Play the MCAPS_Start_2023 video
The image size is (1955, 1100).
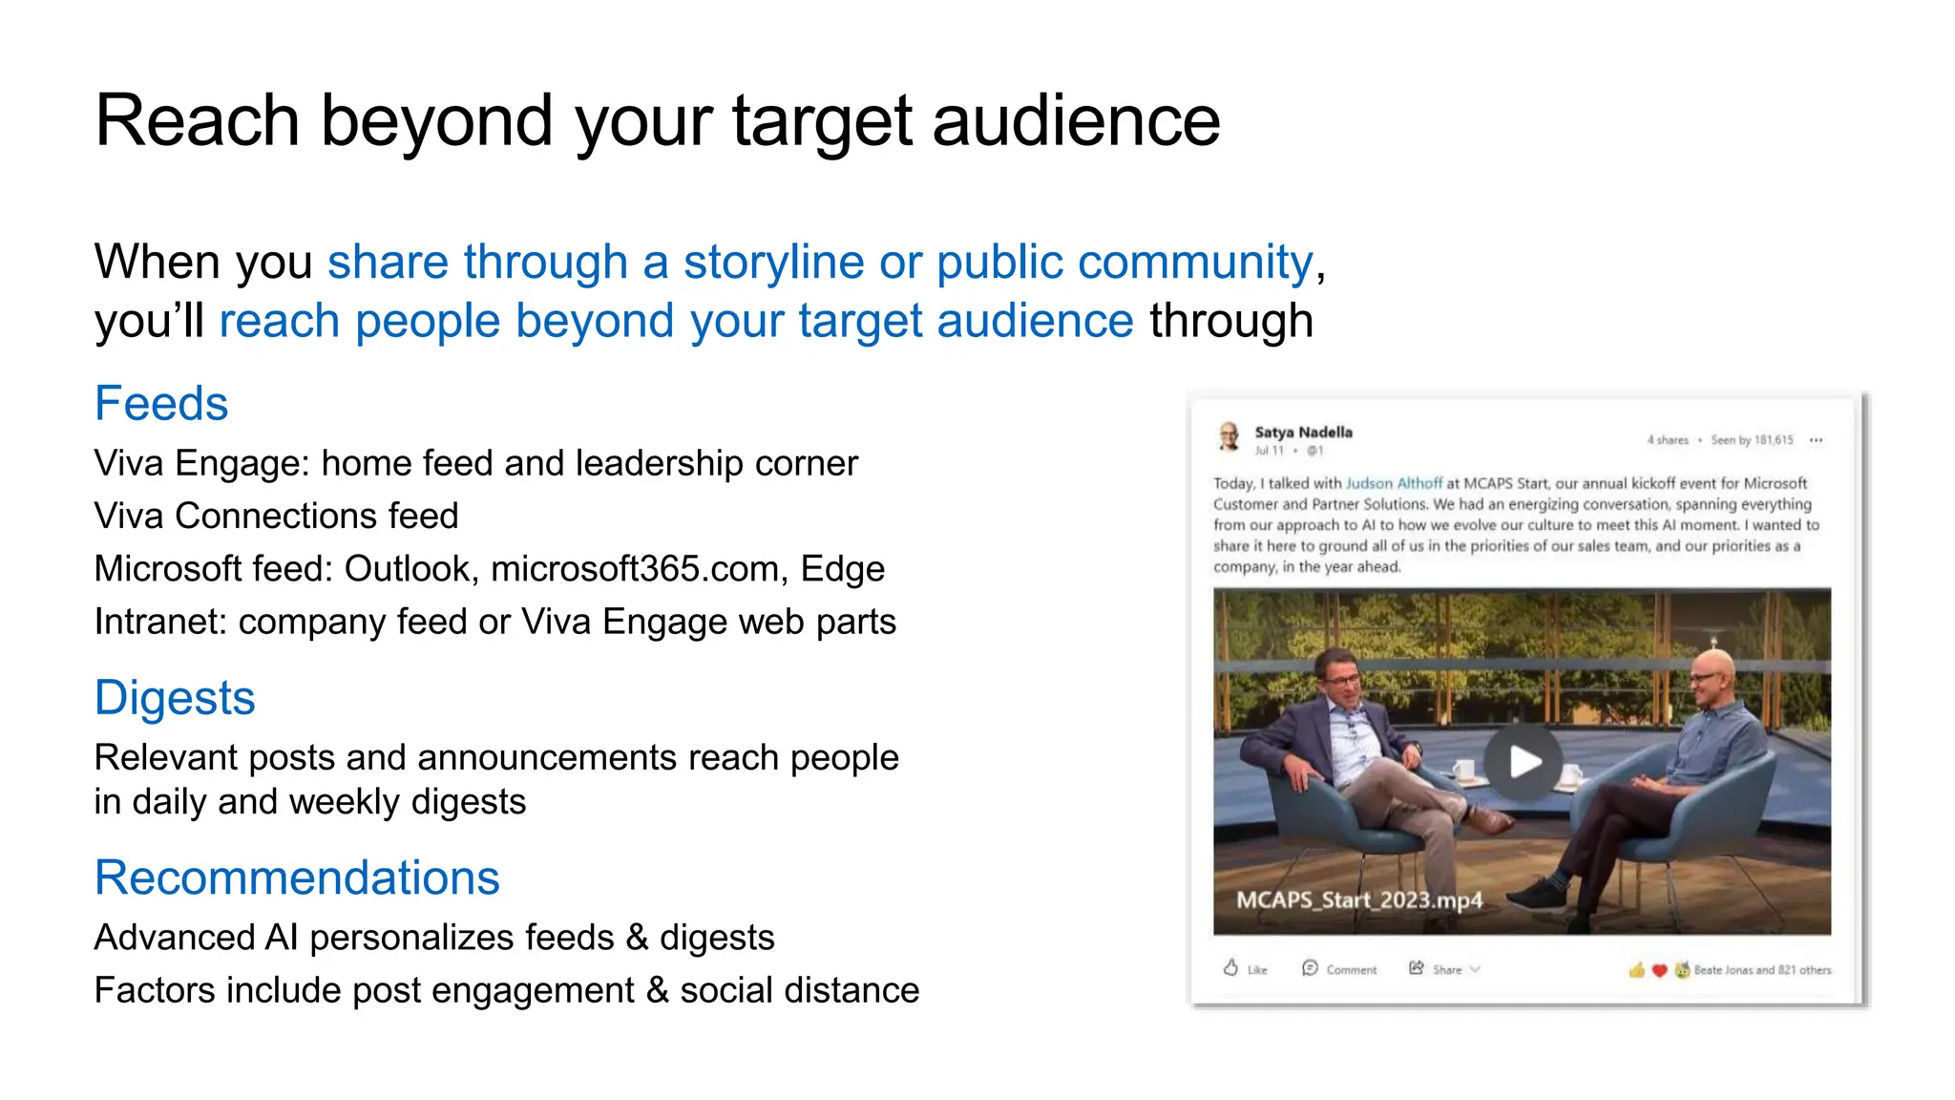(x=1524, y=762)
